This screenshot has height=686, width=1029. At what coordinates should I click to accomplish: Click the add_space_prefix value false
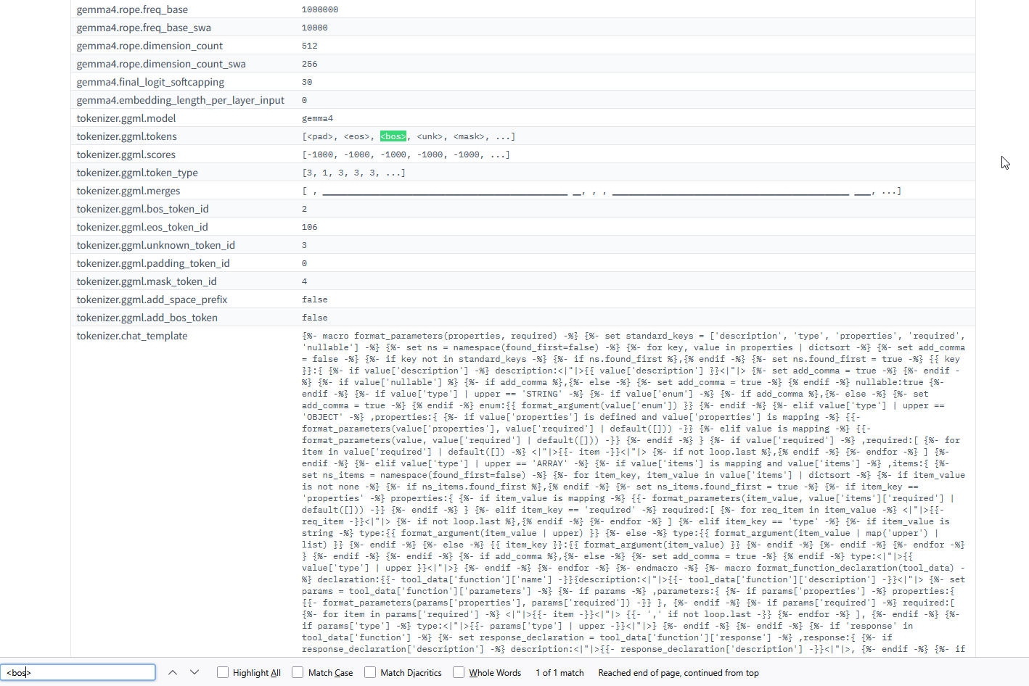point(315,299)
